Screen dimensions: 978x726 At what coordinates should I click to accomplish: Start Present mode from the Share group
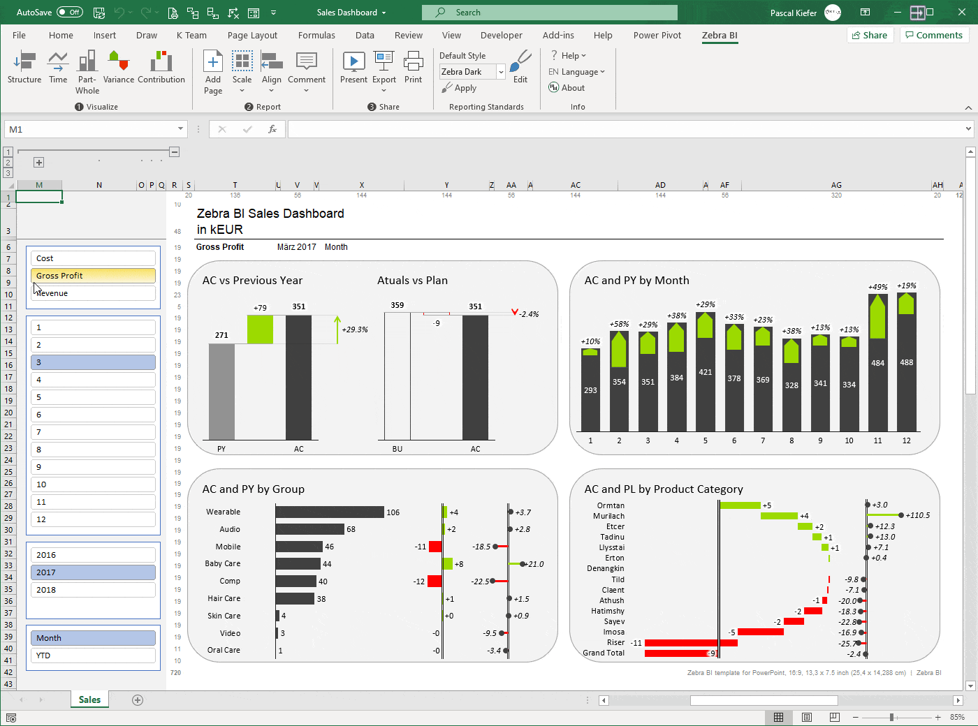[353, 68]
